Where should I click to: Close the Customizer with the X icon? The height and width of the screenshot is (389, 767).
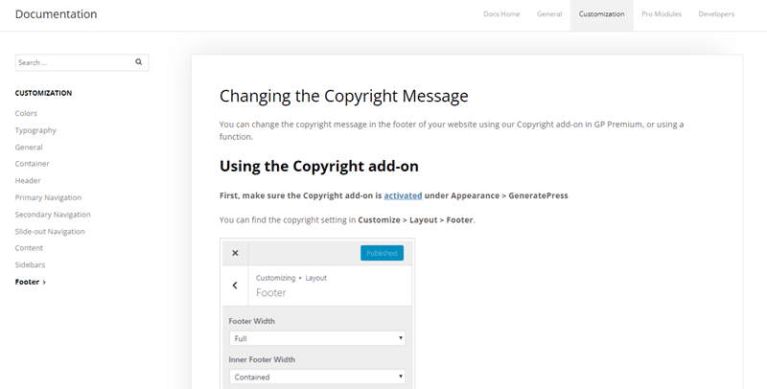235,253
